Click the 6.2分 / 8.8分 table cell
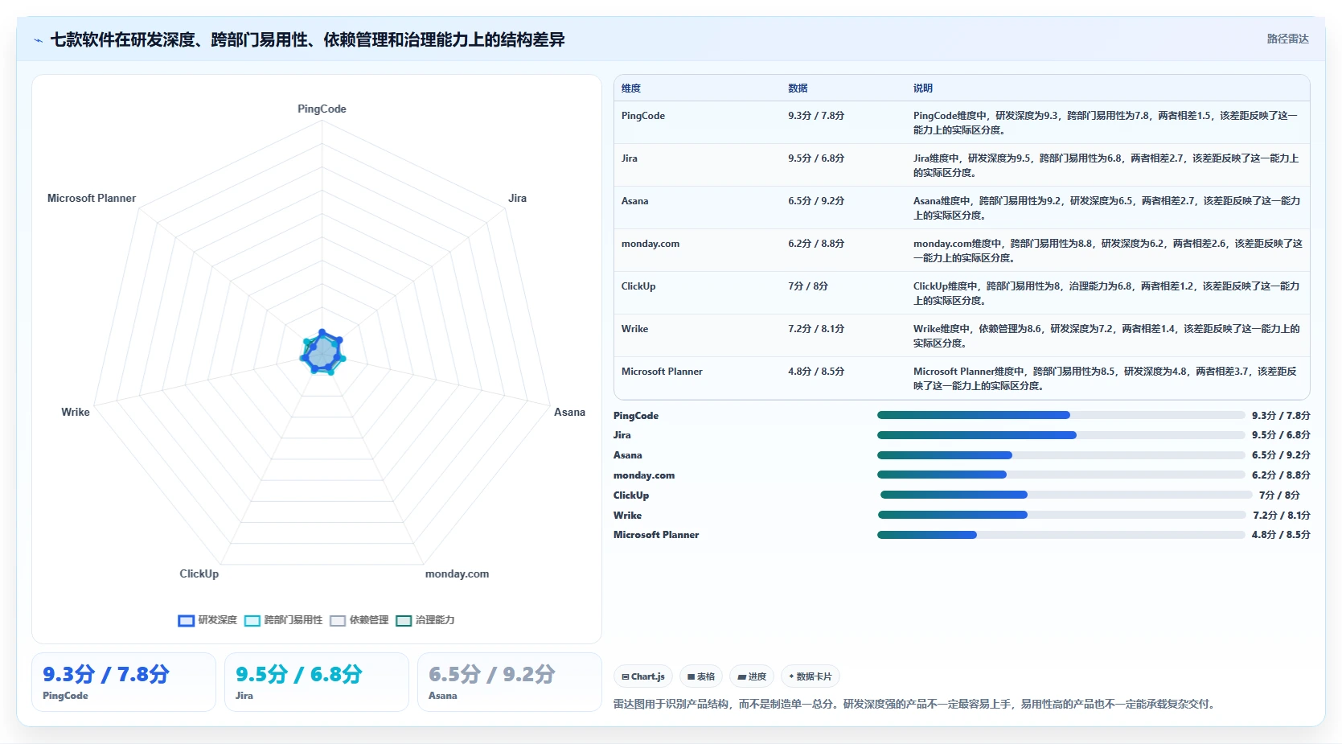The height and width of the screenshot is (744, 1342). point(816,244)
